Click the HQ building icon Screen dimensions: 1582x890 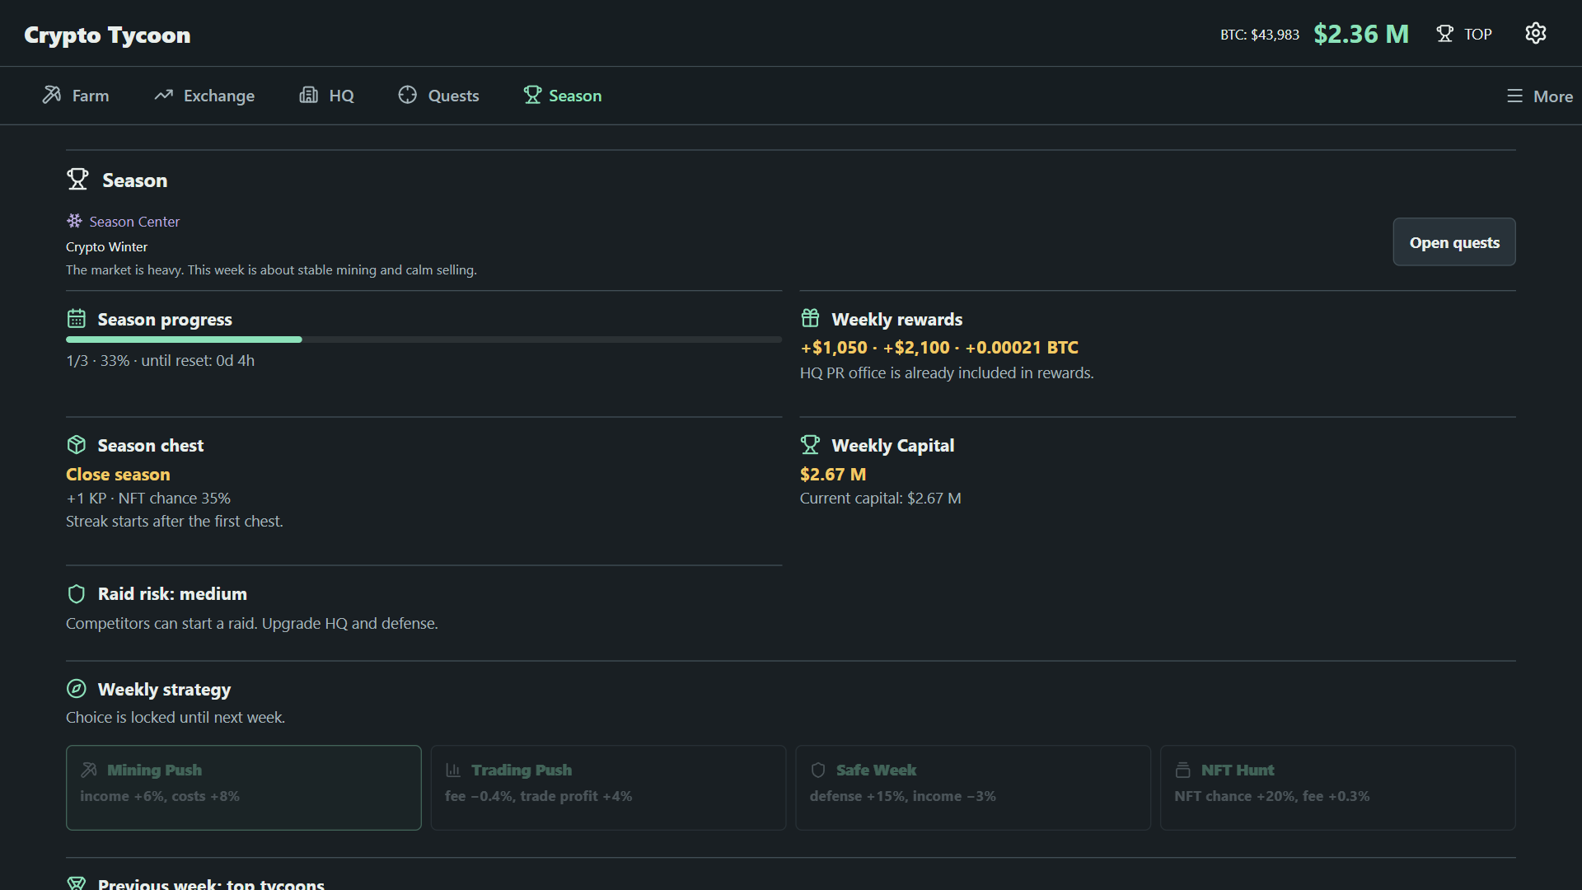pos(308,95)
